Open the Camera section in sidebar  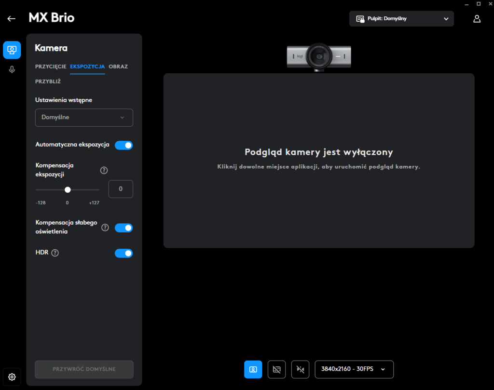pyautogui.click(x=12, y=50)
